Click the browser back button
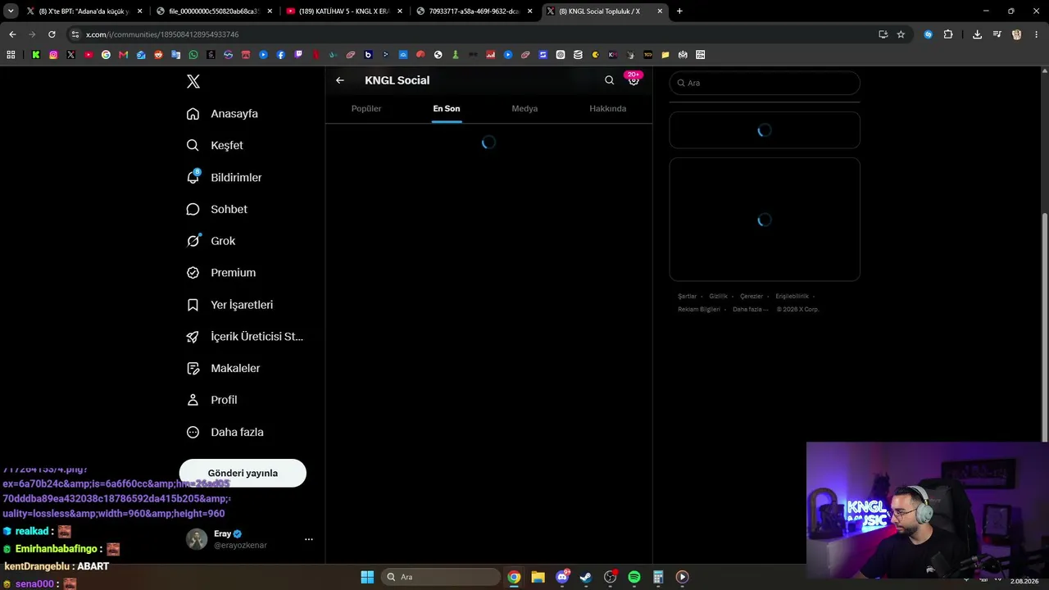Screen dimensions: 1049x590 pos(12,34)
